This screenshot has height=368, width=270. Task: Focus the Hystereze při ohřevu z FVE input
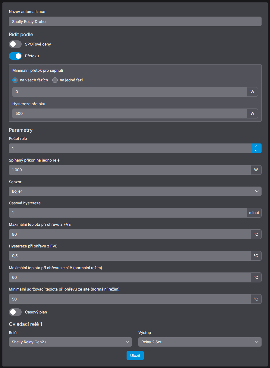point(130,256)
